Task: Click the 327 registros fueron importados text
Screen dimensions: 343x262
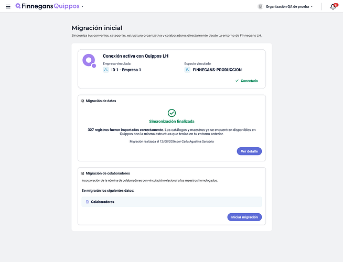Action: [125, 130]
